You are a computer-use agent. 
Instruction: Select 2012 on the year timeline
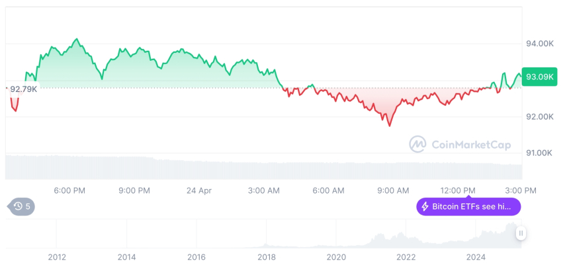(x=57, y=257)
